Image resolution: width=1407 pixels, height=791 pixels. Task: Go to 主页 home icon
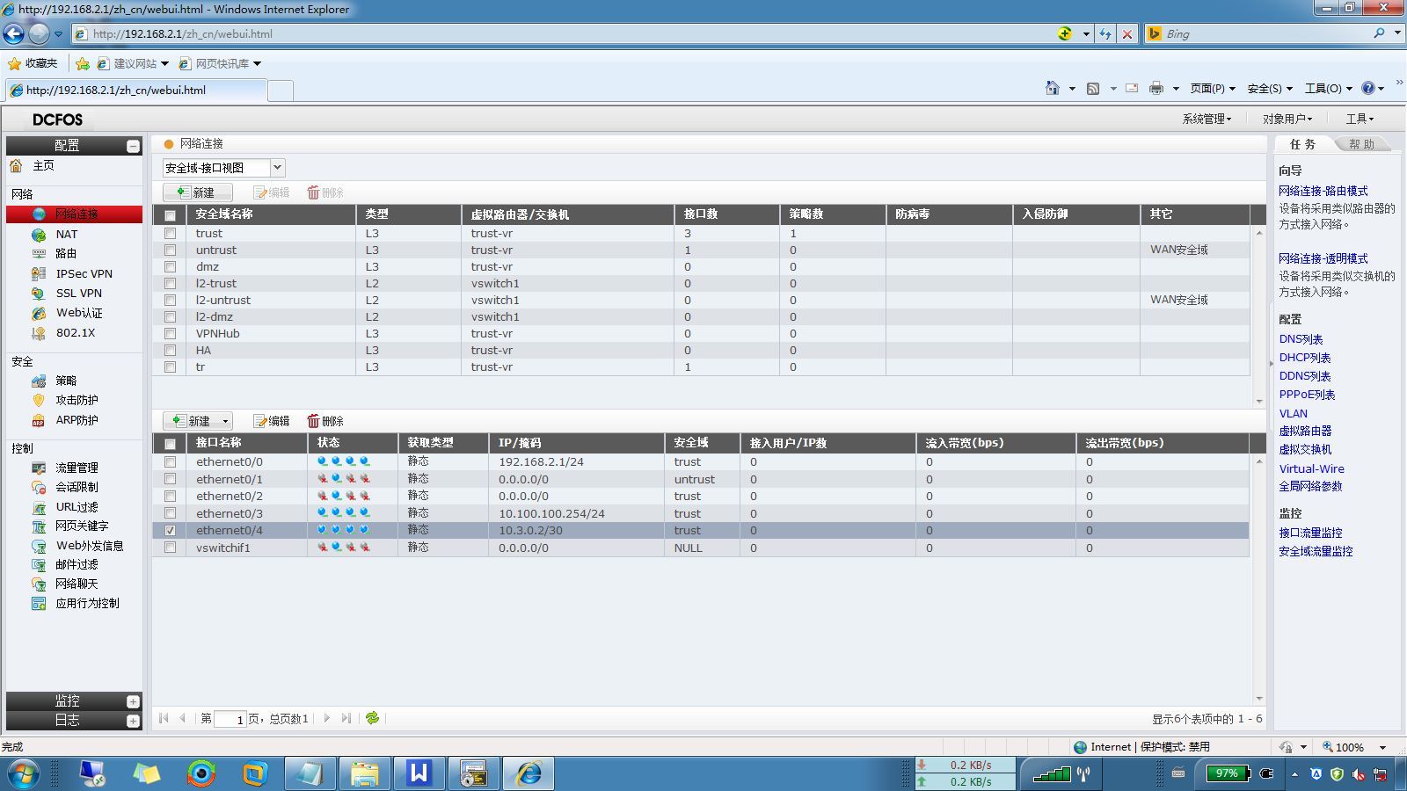[x=16, y=166]
